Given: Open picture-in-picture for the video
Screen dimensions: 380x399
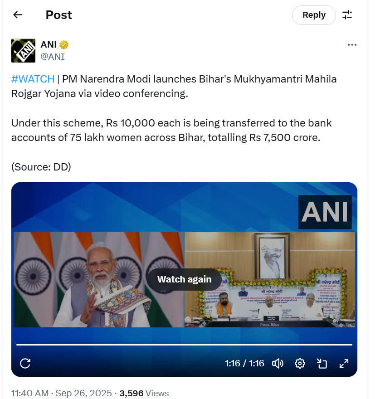Looking at the screenshot, I should (x=322, y=363).
